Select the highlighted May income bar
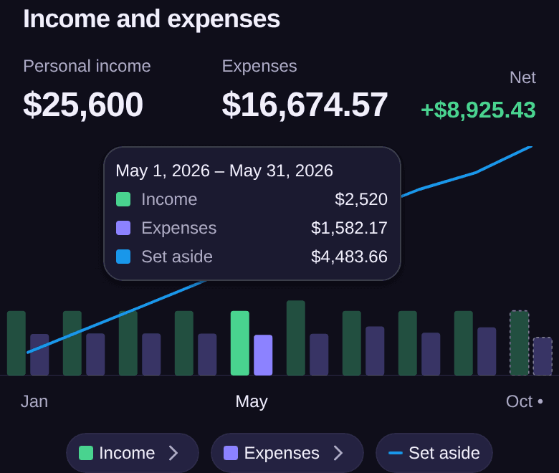The height and width of the screenshot is (473, 559). (x=240, y=343)
